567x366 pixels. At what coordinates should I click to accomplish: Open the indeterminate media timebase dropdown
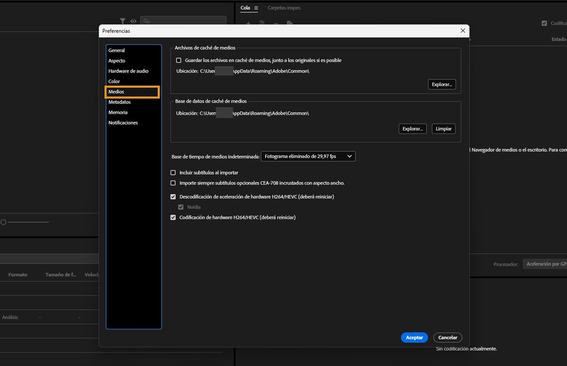click(308, 156)
